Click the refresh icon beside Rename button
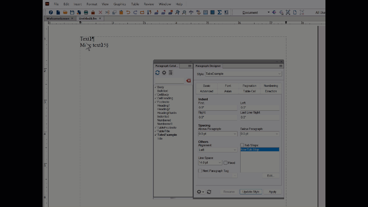The image size is (368, 207). pos(209,192)
